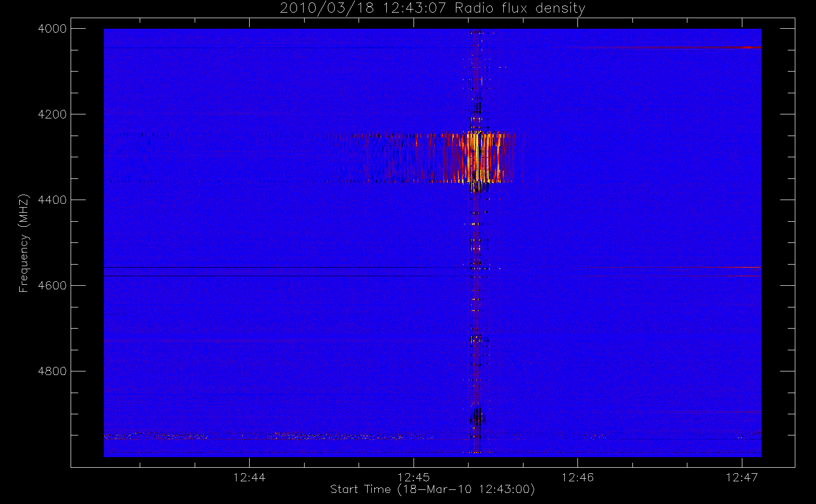The image size is (816, 504).
Task: Click the red horizontal line near 4560 MHz at right
Action: pyautogui.click(x=671, y=267)
